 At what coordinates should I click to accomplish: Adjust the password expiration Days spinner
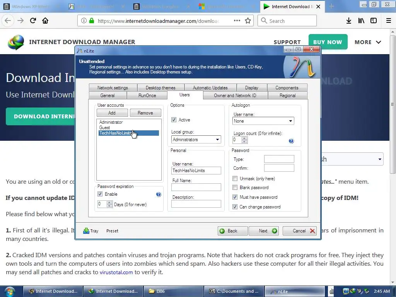click(x=109, y=204)
